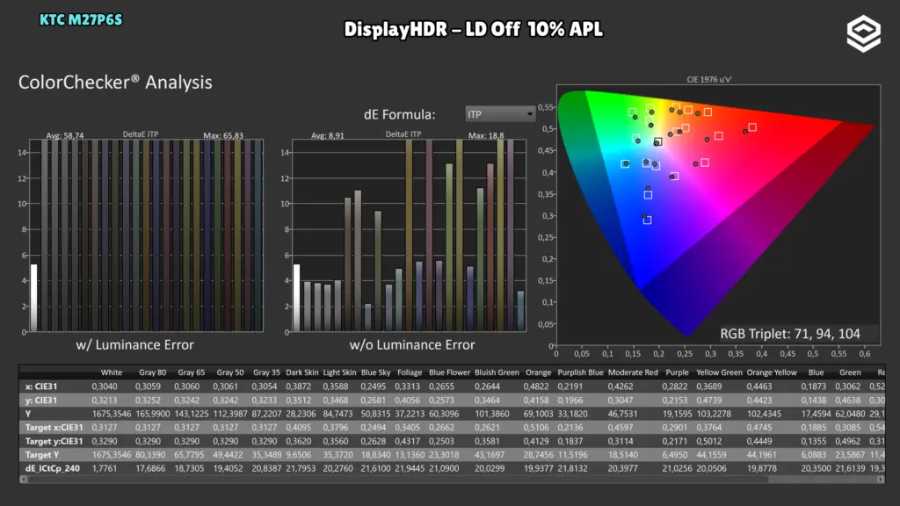The width and height of the screenshot is (900, 506).
Task: Click the w/o Luminance Error chart caption
Action: pos(412,344)
